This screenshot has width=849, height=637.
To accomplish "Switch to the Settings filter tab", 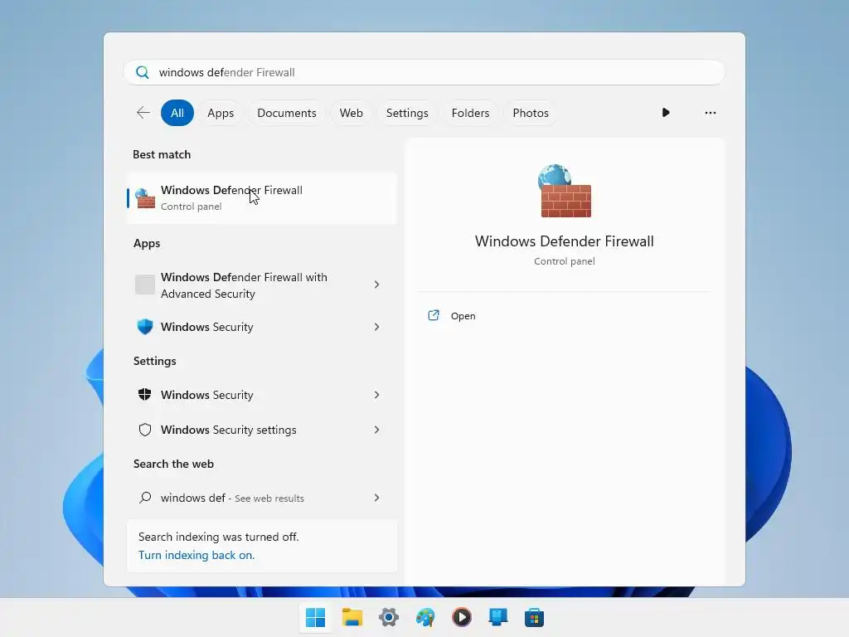I will point(406,113).
